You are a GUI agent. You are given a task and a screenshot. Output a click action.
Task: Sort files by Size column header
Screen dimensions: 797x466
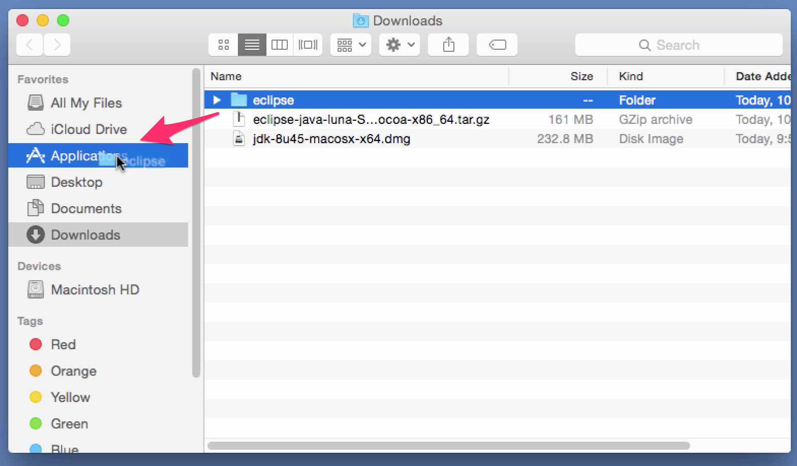pos(581,76)
